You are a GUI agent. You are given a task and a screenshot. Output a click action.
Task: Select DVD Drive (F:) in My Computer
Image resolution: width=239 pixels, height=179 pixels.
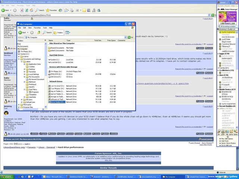tap(56, 77)
